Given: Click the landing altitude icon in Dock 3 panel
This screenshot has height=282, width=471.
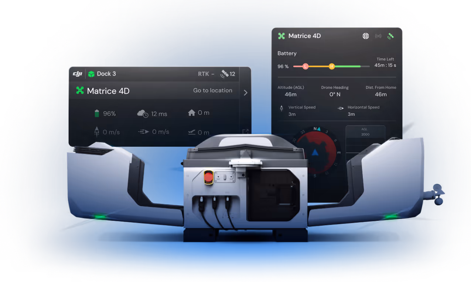Looking at the screenshot, I should pyautogui.click(x=191, y=132).
